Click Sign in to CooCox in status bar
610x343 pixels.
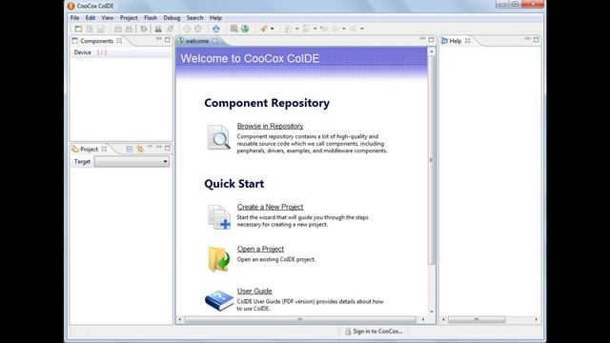(x=377, y=332)
